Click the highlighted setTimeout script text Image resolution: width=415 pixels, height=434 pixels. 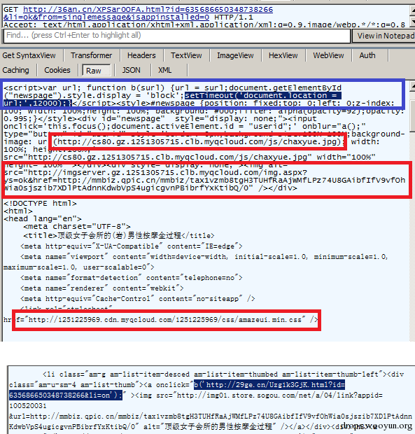[172, 99]
